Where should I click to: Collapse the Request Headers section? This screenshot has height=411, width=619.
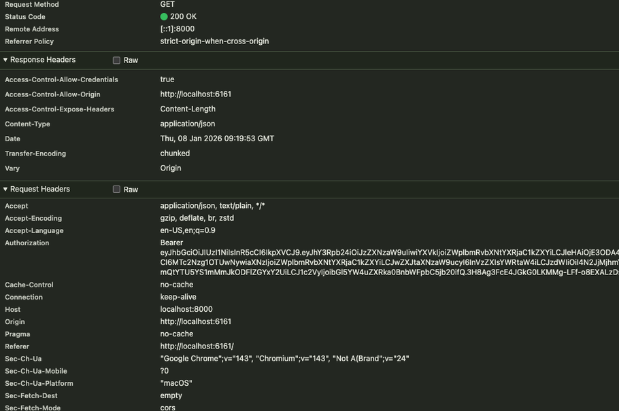5,190
